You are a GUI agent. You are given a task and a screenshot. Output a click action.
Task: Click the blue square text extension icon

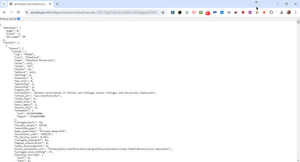(222, 13)
